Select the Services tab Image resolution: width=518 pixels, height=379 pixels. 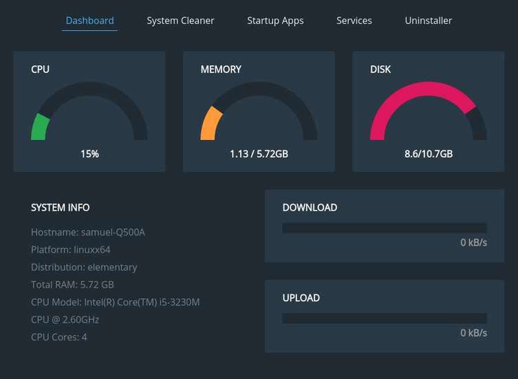(354, 21)
